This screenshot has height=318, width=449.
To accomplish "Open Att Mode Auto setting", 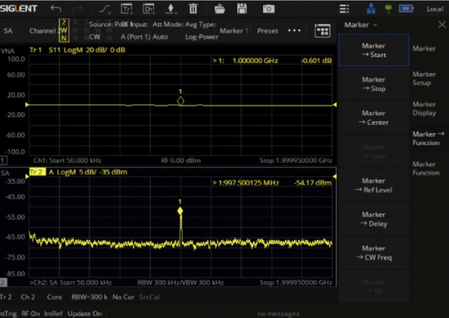I will [168, 30].
